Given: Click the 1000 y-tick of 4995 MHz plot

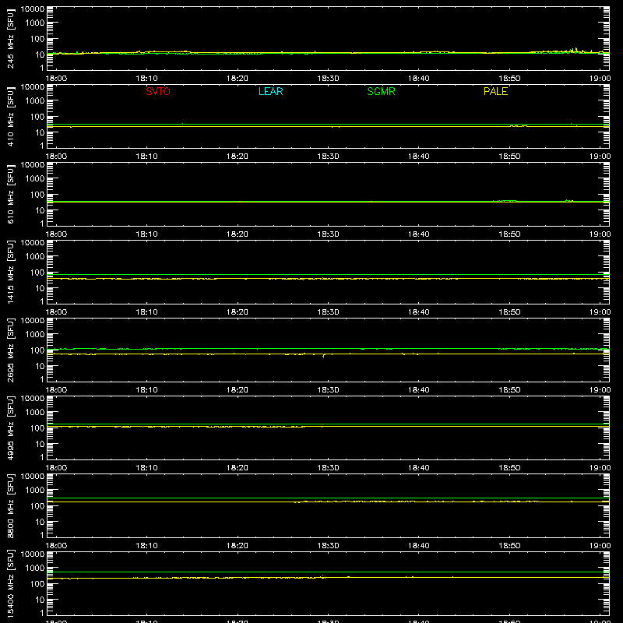Looking at the screenshot, I should pos(35,413).
